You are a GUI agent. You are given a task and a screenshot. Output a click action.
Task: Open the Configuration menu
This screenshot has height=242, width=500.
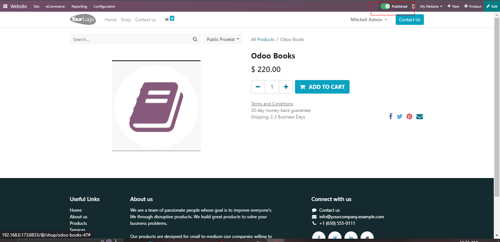pyautogui.click(x=104, y=6)
